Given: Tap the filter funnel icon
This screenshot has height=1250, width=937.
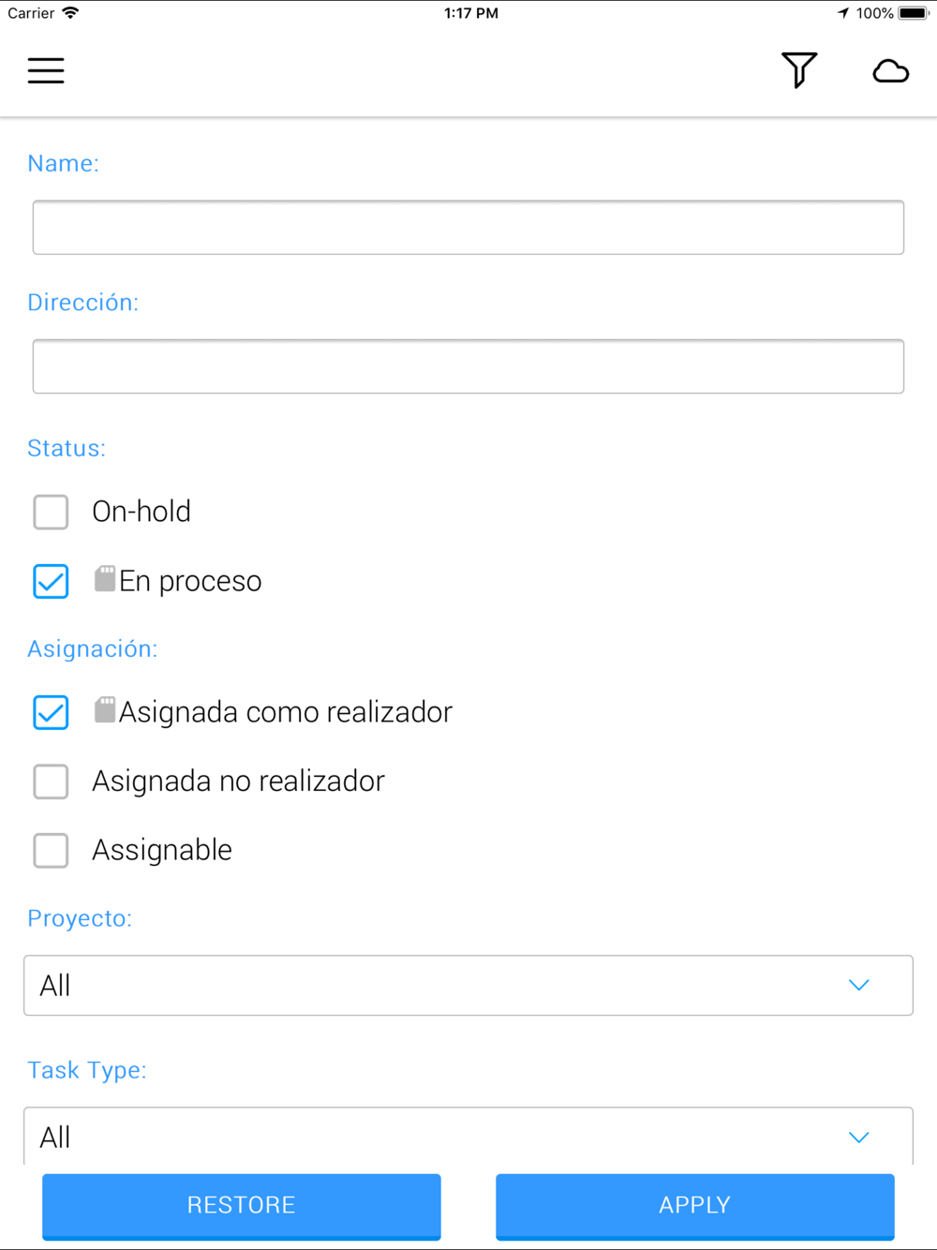Looking at the screenshot, I should 799,70.
